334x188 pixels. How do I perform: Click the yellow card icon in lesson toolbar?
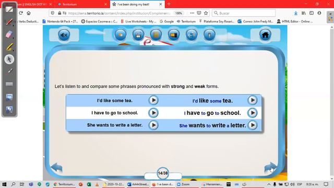[x=174, y=35]
